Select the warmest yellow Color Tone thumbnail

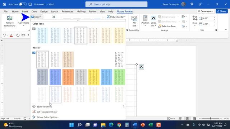pyautogui.click(x=119, y=35)
